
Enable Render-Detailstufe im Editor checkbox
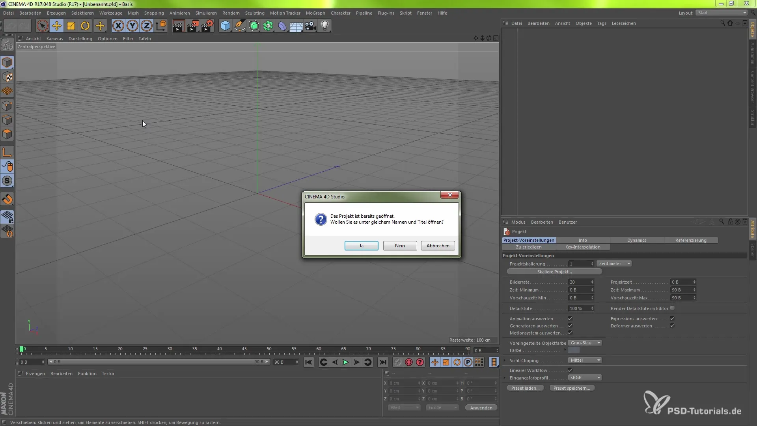click(672, 308)
